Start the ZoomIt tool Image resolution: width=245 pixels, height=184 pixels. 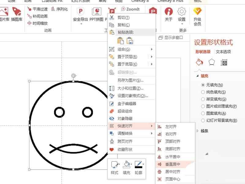[130, 9]
